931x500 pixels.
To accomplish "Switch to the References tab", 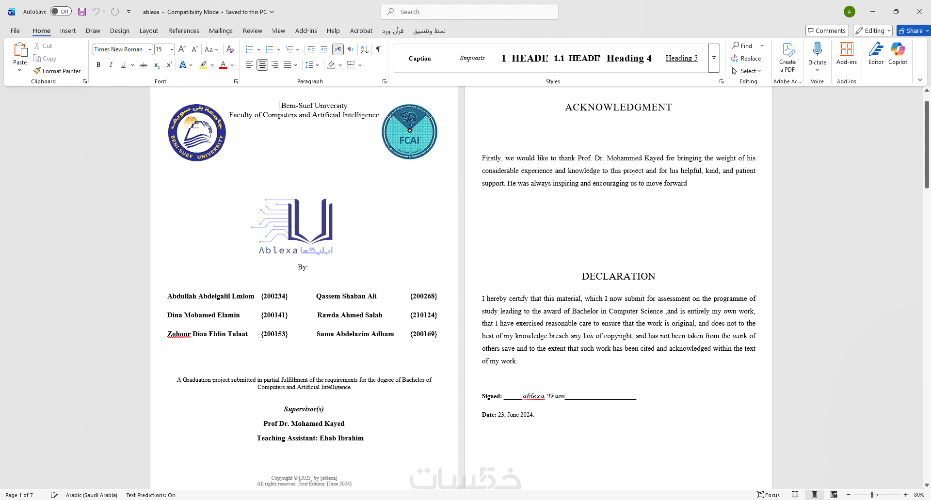I will click(x=184, y=31).
